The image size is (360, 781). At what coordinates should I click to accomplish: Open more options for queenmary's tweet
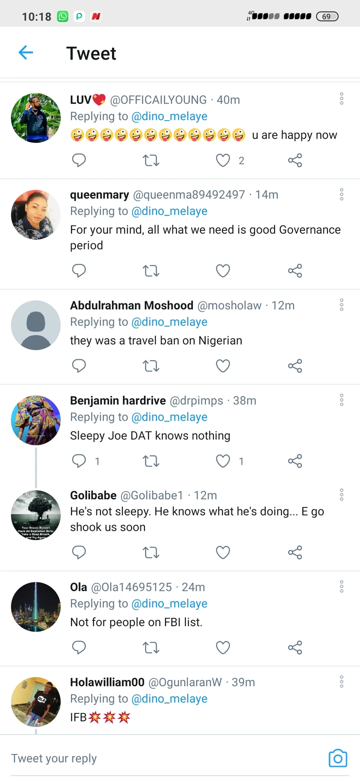point(341,194)
